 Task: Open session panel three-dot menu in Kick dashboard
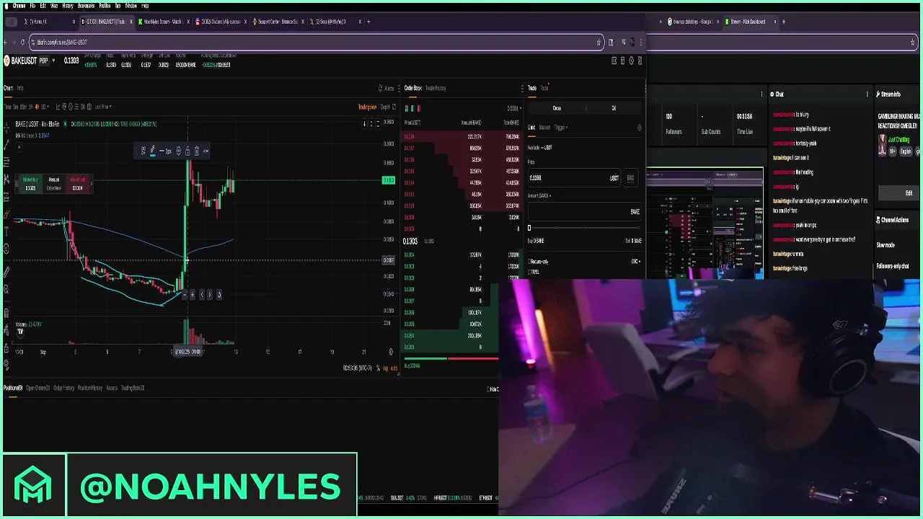(x=761, y=94)
